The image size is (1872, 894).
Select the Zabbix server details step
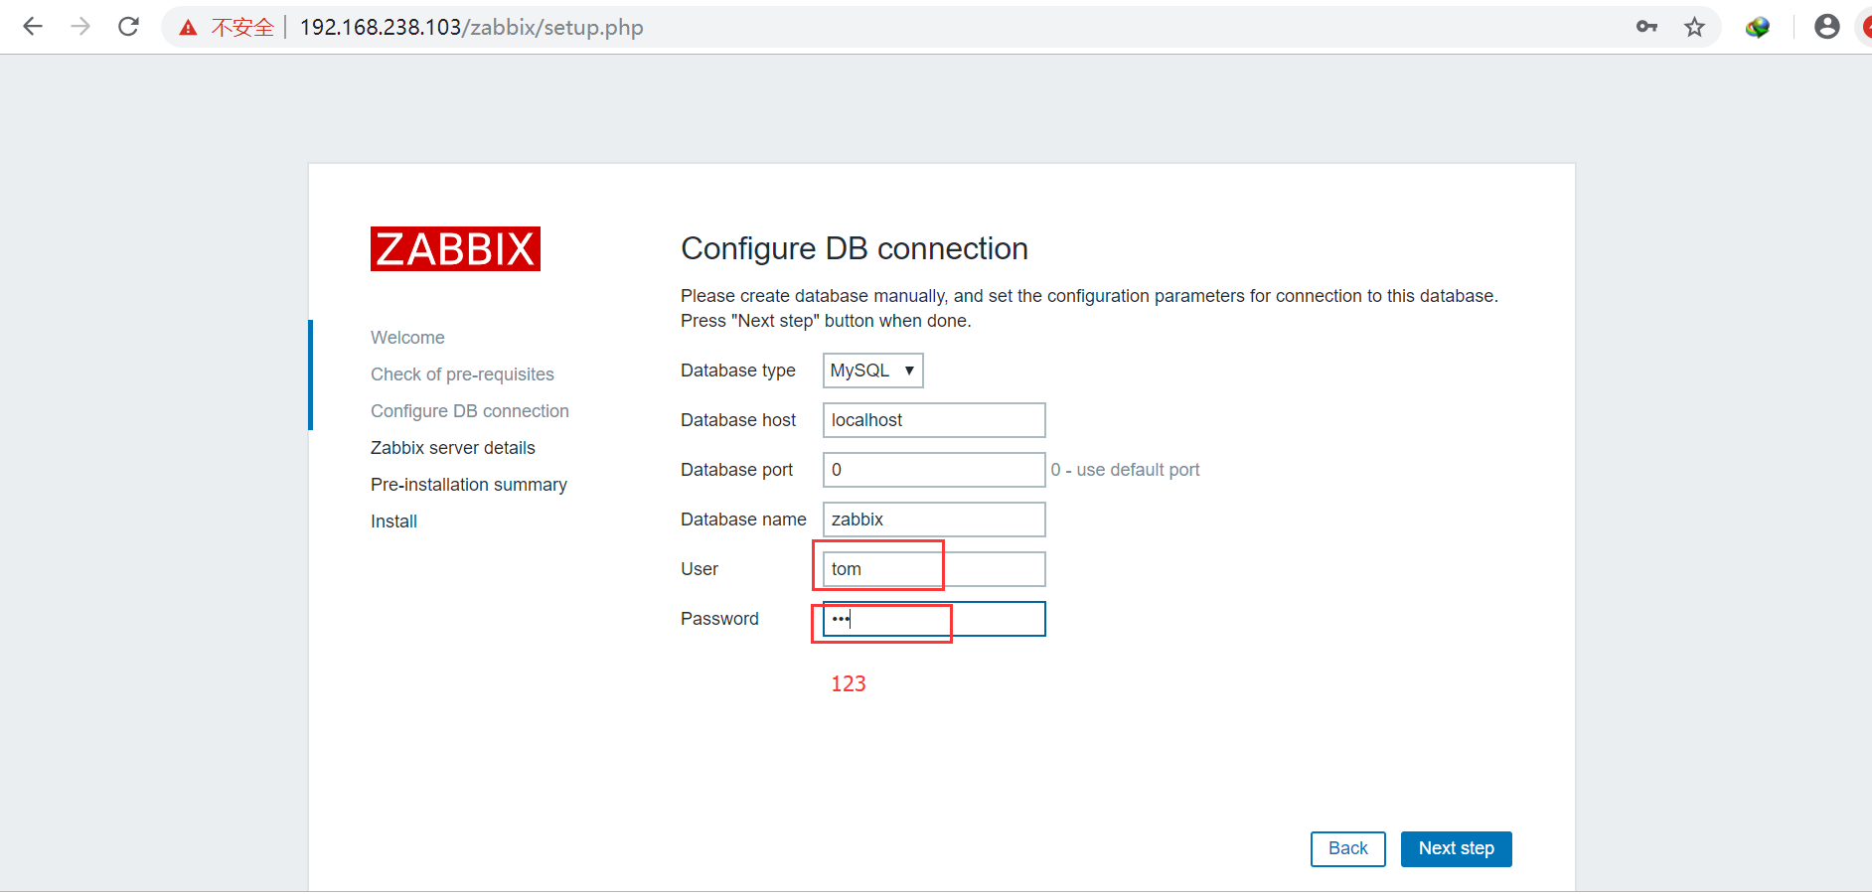click(x=452, y=448)
